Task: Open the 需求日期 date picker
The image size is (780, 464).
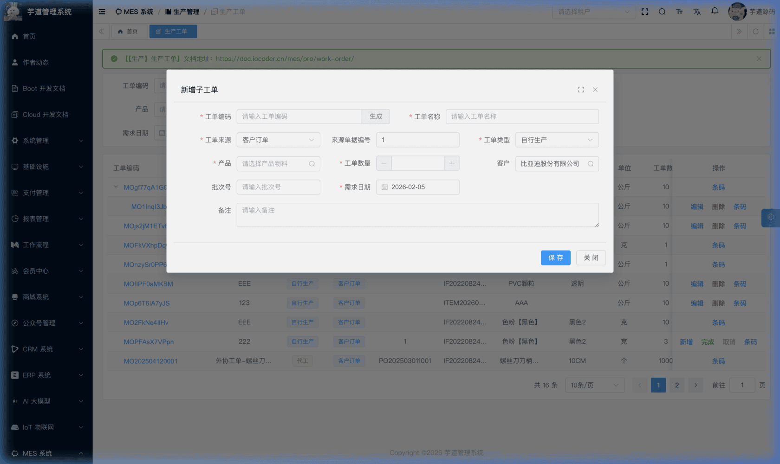Action: [x=417, y=187]
